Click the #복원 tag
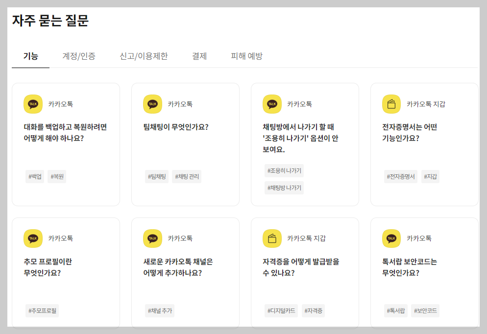 [x=57, y=177]
